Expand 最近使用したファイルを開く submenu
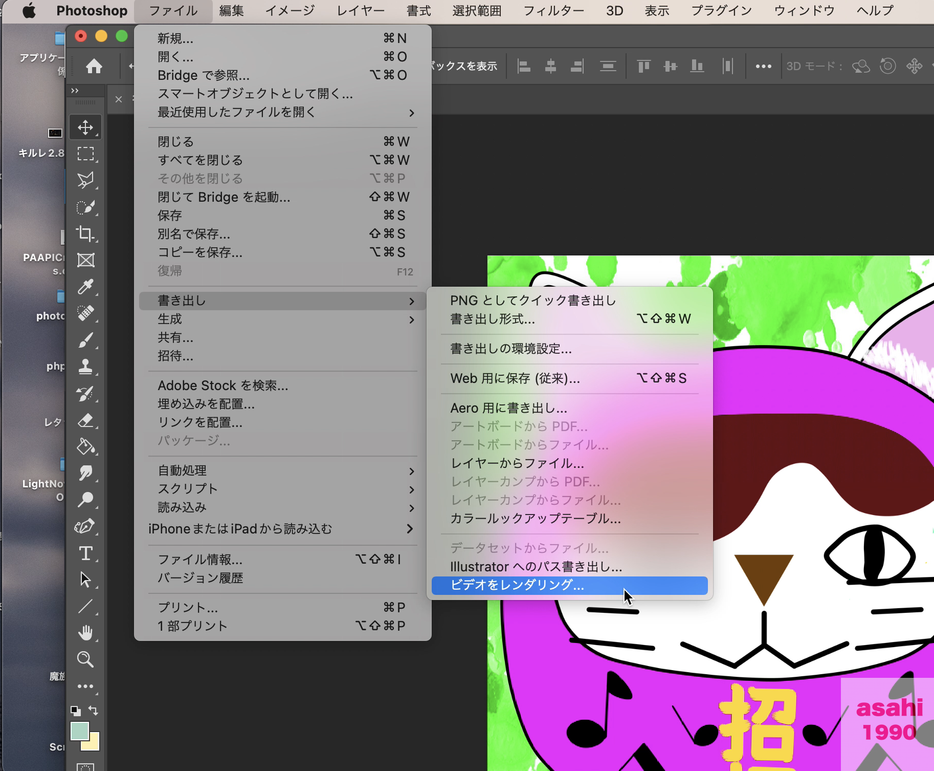This screenshot has width=934, height=771. 282,112
